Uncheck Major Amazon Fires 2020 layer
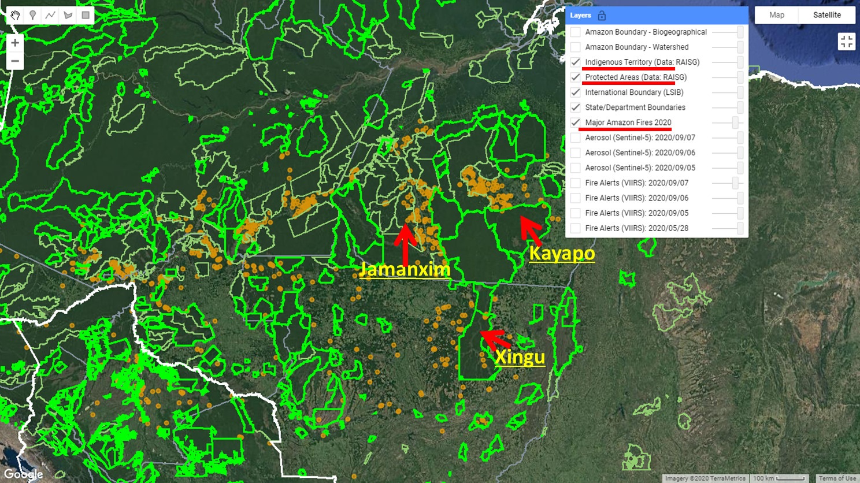860x483 pixels. pos(575,122)
